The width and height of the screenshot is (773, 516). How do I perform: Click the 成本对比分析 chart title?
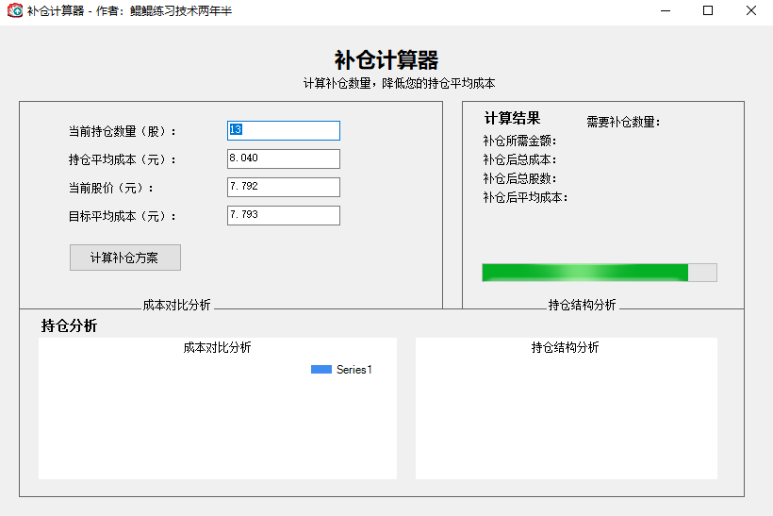click(x=217, y=347)
